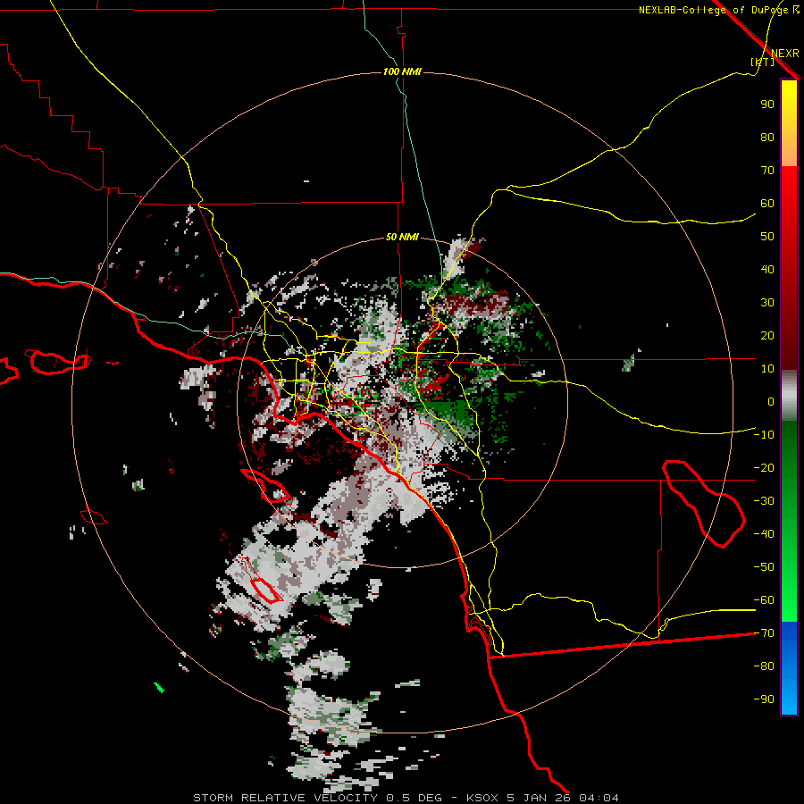Screen dimensions: 804x804
Task: Click the NEXR label at top right
Action: [784, 54]
